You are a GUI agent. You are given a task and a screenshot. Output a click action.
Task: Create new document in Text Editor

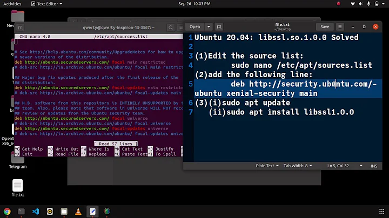219,27
